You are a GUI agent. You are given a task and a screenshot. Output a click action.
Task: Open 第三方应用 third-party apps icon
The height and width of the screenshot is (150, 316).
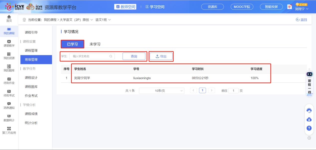tap(9, 130)
